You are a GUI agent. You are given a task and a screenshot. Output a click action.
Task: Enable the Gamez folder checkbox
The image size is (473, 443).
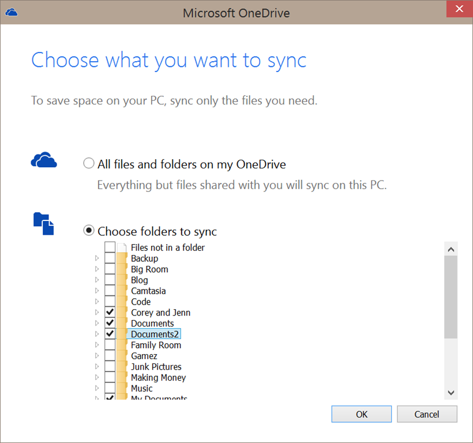110,355
